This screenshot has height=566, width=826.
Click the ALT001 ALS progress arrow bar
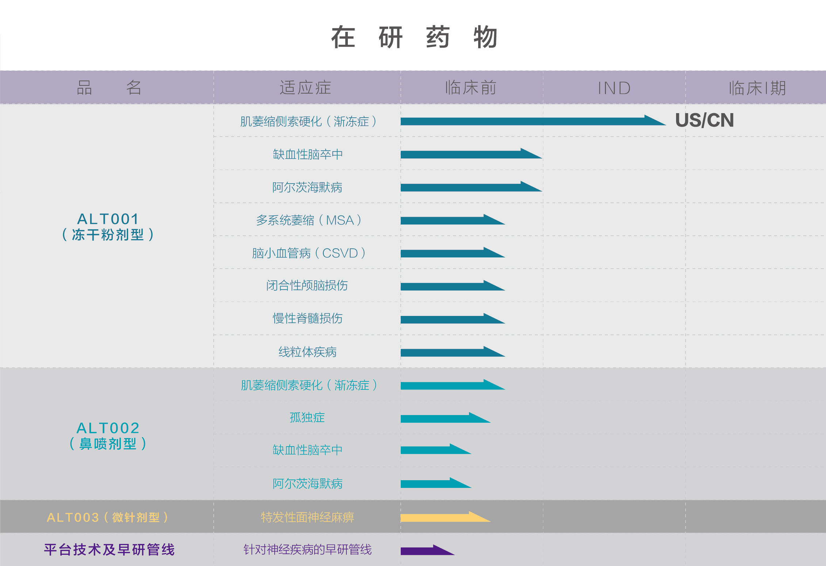point(526,122)
